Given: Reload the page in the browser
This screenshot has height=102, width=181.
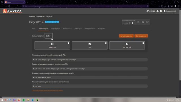Looking at the screenshot, I should [9, 6].
